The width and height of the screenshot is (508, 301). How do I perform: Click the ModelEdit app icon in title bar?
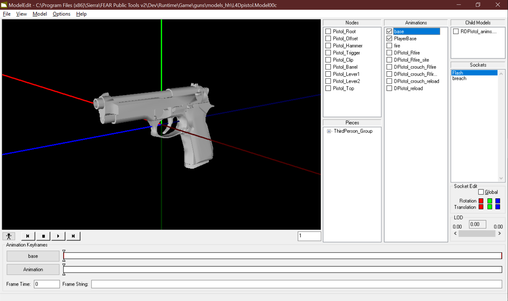tap(4, 5)
